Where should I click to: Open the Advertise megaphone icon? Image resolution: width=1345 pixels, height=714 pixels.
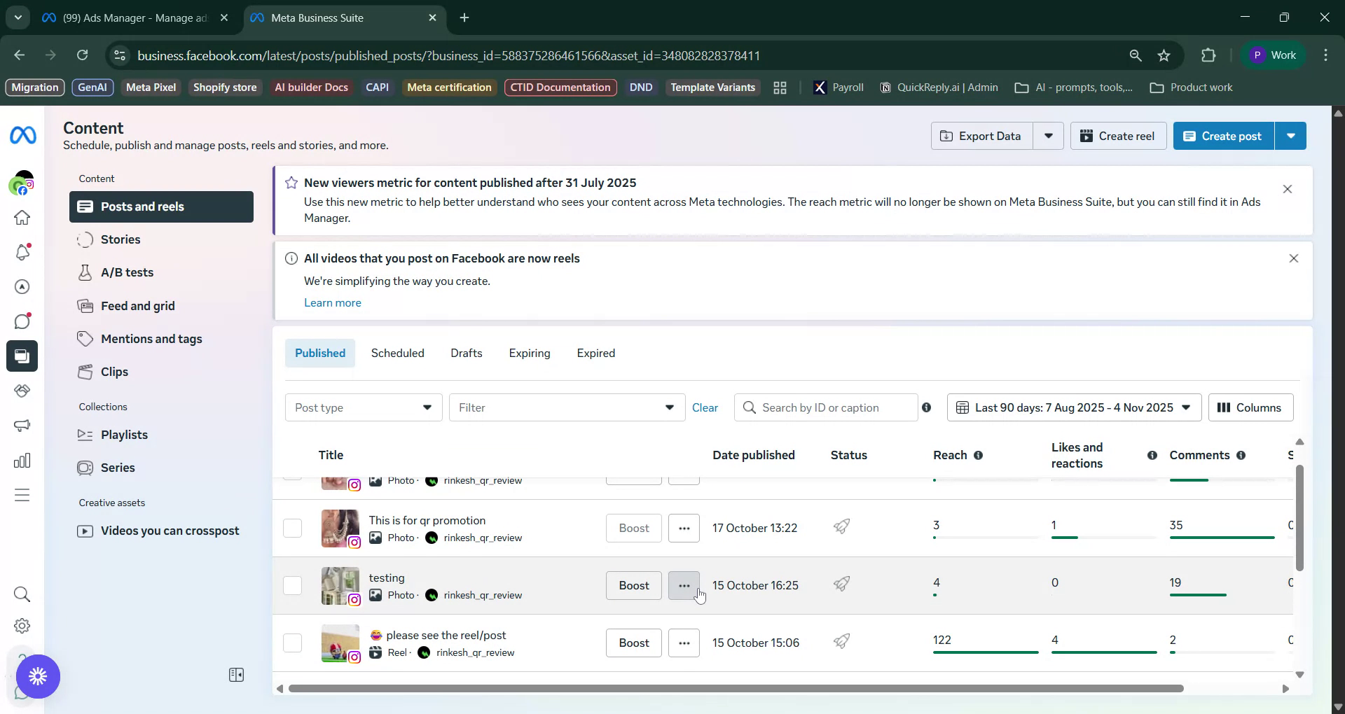[x=22, y=425]
